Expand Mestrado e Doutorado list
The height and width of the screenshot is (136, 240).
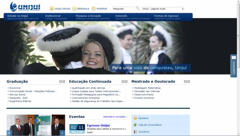(188, 82)
